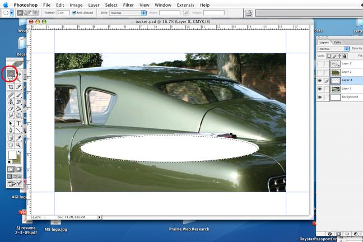Toggle the Anti-aliased checkbox
The height and width of the screenshot is (242, 363).
click(75, 12)
